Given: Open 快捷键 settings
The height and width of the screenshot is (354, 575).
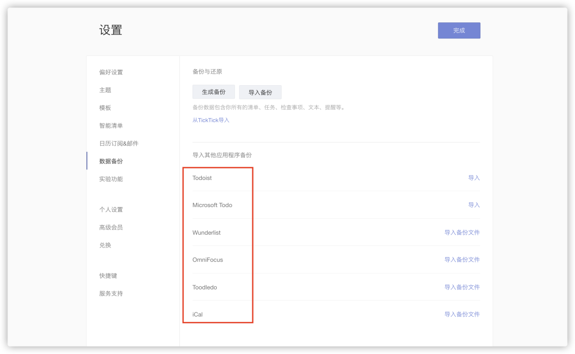Looking at the screenshot, I should pos(108,276).
